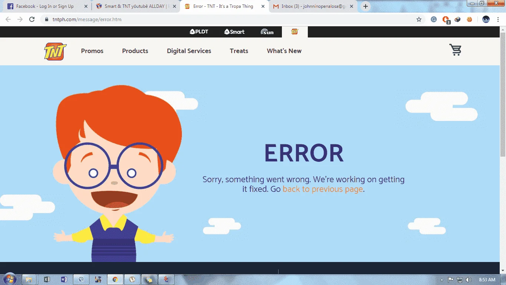Go forward in browser history
Image resolution: width=506 pixels, height=285 pixels.
click(x=20, y=19)
